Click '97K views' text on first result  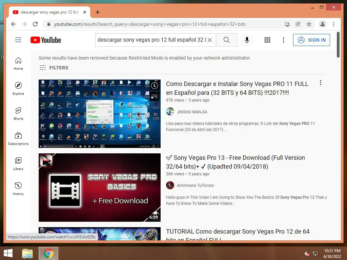pos(175,100)
